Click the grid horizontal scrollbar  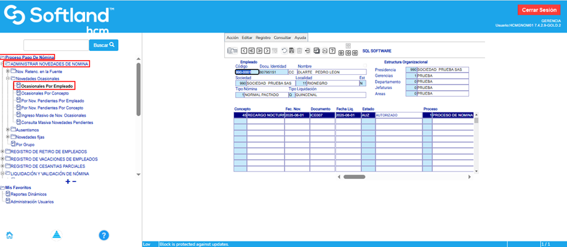354,177
